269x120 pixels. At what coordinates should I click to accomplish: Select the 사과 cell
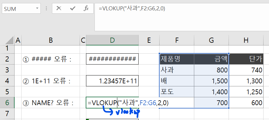pyautogui.click(x=177, y=70)
